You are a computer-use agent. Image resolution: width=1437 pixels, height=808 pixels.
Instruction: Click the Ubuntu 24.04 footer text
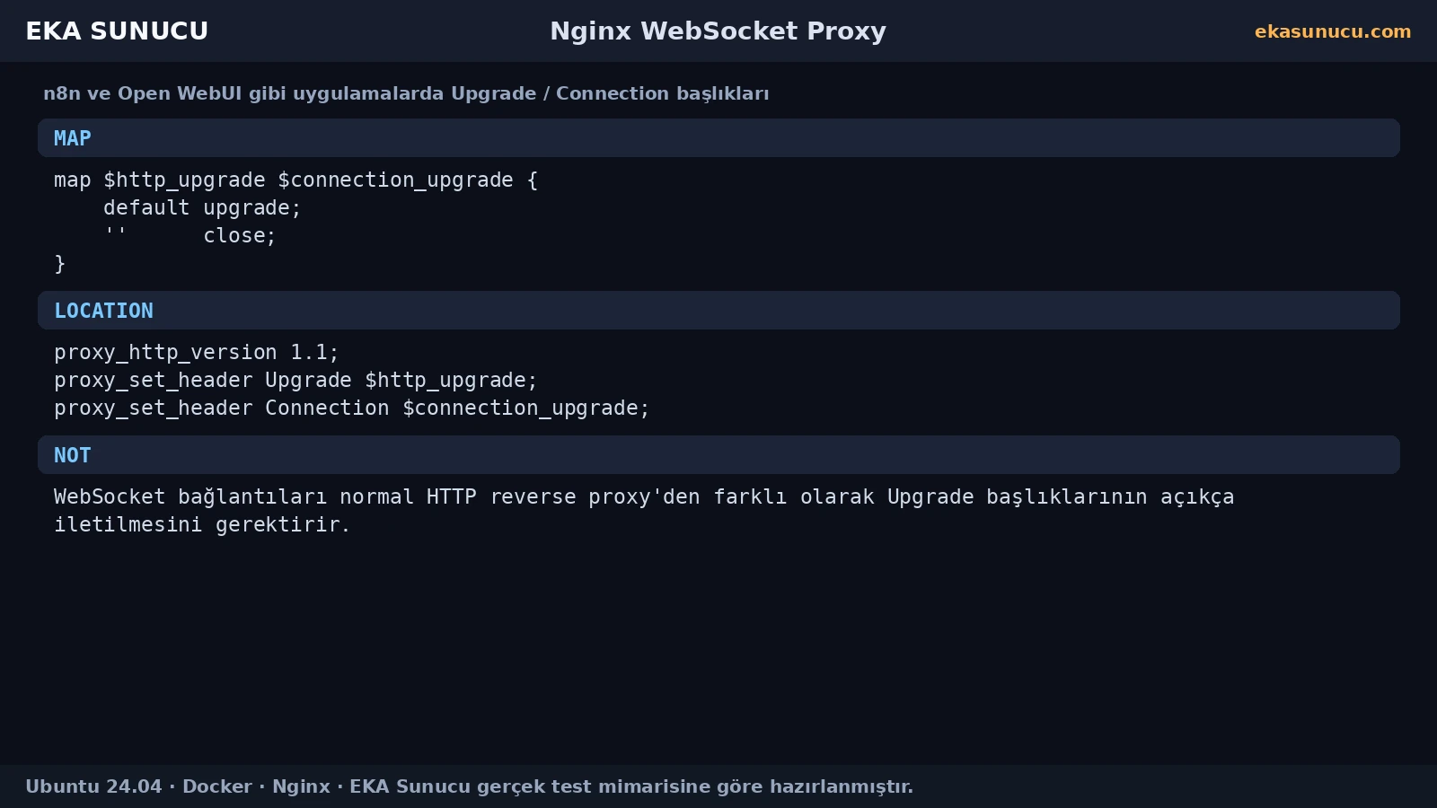(x=93, y=786)
